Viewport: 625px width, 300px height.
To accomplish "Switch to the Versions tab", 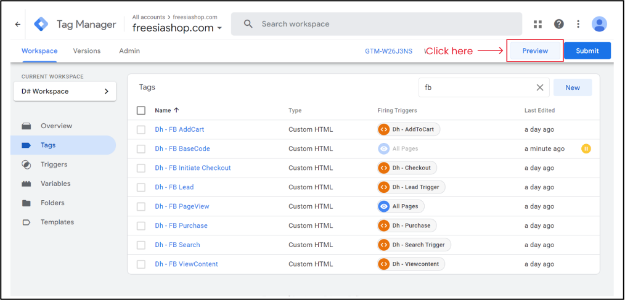I will (87, 51).
